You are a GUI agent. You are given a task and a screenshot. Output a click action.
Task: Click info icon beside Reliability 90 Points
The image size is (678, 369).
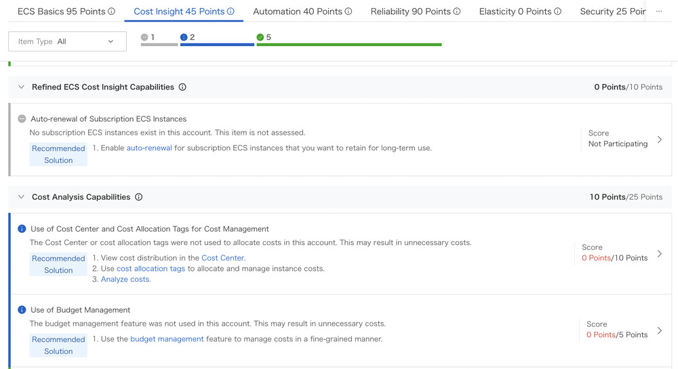[x=457, y=12]
